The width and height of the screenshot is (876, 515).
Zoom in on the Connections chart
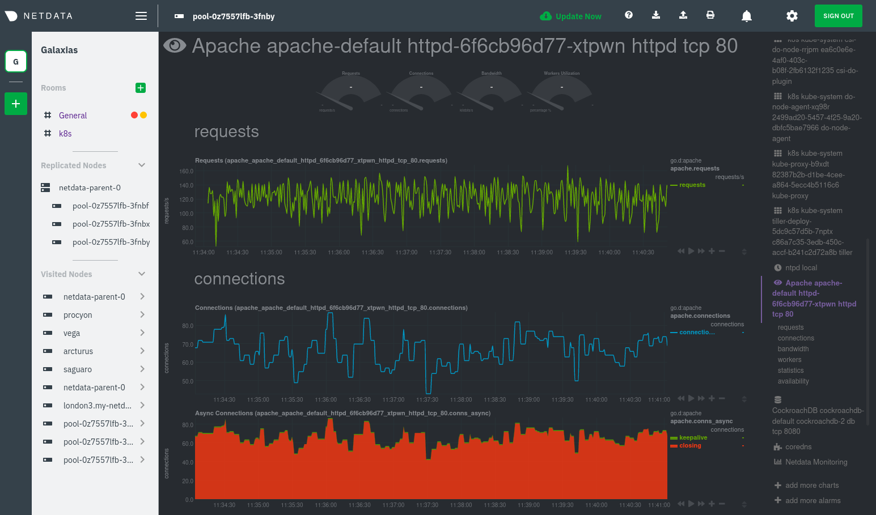click(712, 398)
